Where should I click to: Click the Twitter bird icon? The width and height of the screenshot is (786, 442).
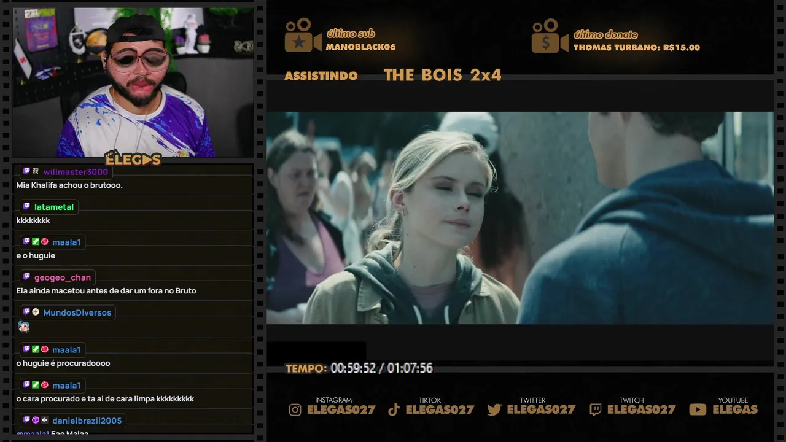[494, 409]
